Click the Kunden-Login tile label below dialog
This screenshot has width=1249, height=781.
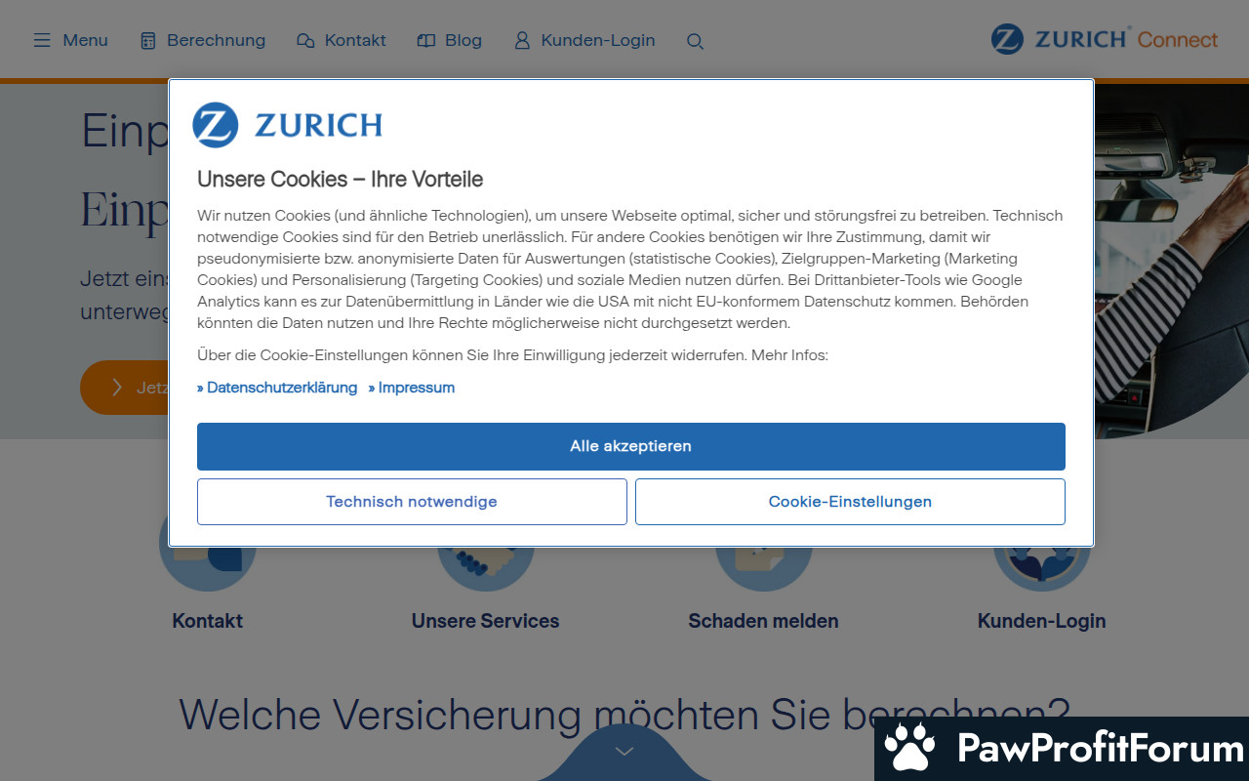(1041, 621)
